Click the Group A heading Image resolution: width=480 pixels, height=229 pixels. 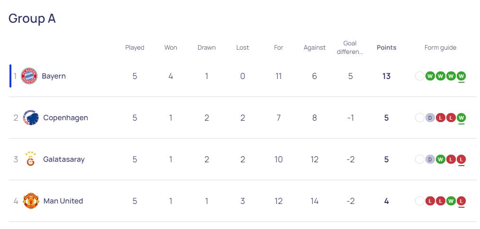click(x=32, y=18)
